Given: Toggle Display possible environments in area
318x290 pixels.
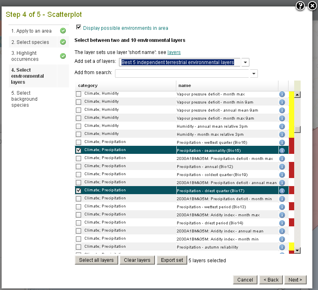Looking at the screenshot, I should pos(79,27).
